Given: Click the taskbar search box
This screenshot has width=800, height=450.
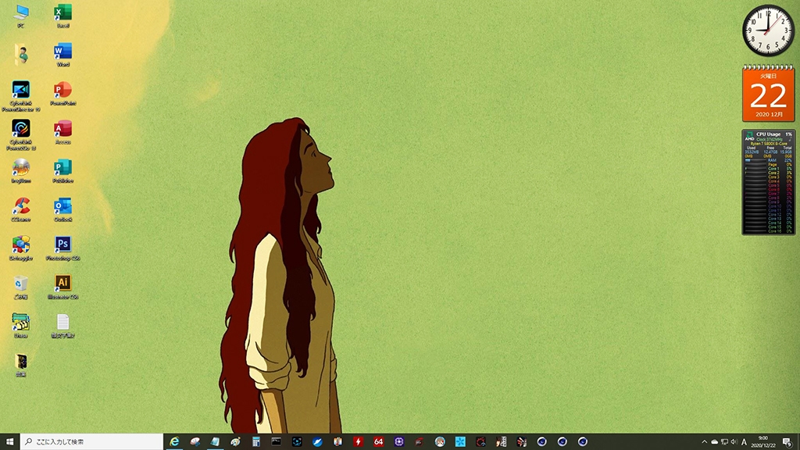Looking at the screenshot, I should pos(91,442).
